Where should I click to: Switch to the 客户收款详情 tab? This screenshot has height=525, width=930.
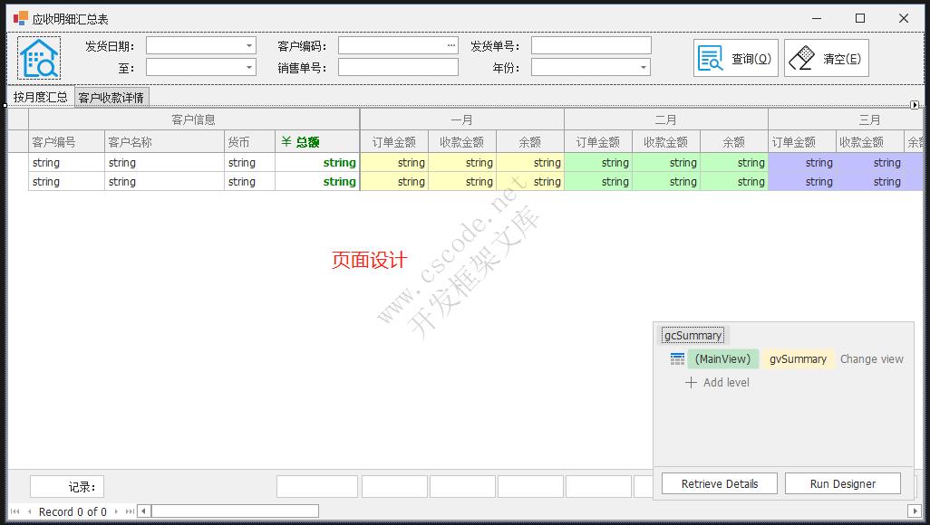point(110,97)
